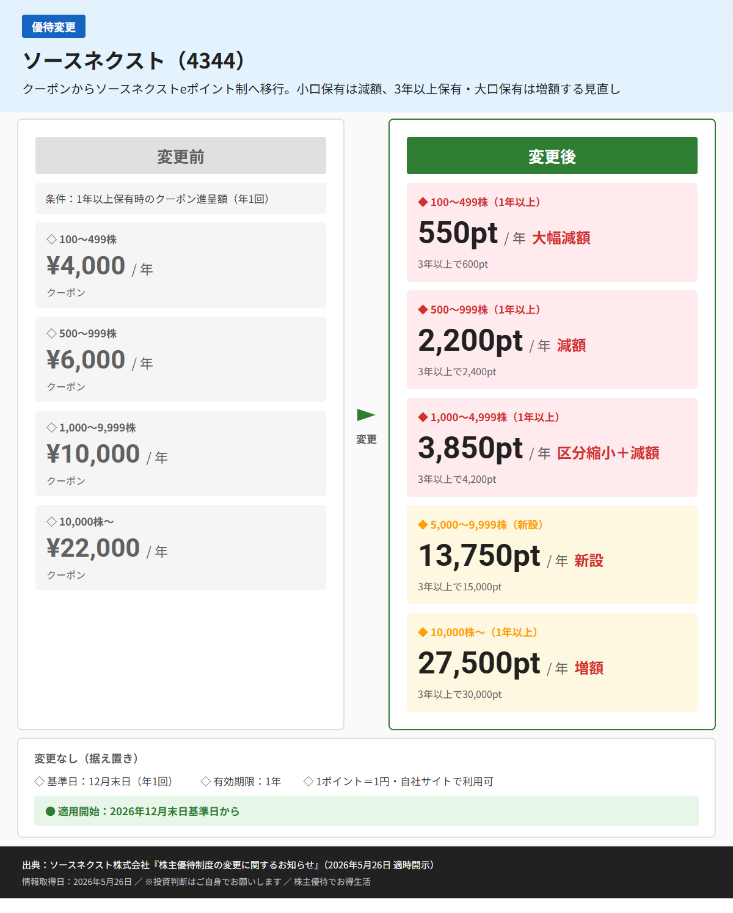Viewport: 733px width, 913px height.
Task: Click the 増額 label
Action: pyautogui.click(x=589, y=669)
